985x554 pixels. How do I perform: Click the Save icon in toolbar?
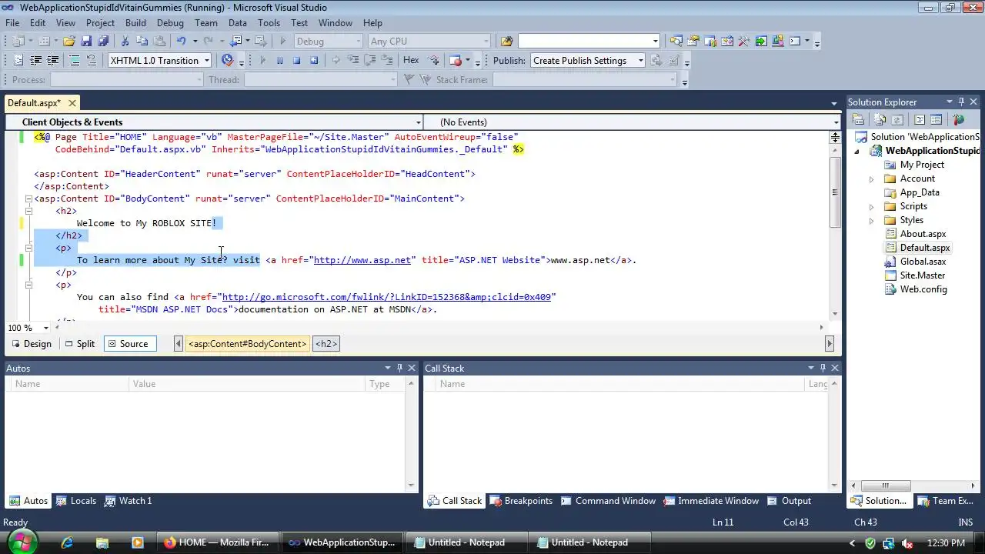[86, 42]
